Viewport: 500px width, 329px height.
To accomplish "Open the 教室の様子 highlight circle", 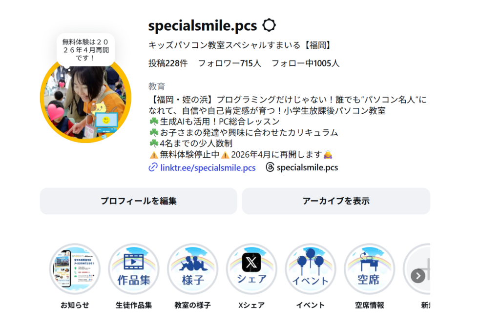I will point(192,269).
